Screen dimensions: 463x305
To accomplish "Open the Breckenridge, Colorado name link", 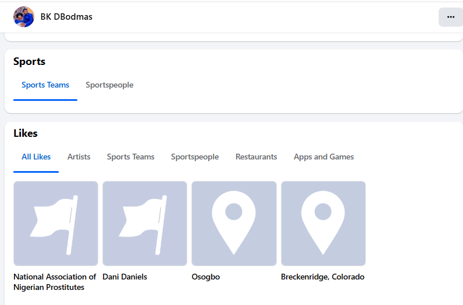I will 322,277.
